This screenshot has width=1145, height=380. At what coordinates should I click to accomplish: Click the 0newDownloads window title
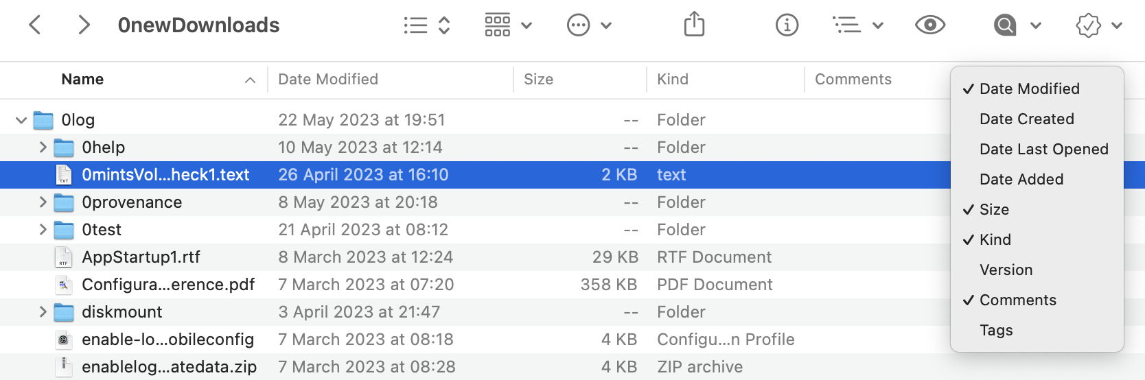[198, 25]
